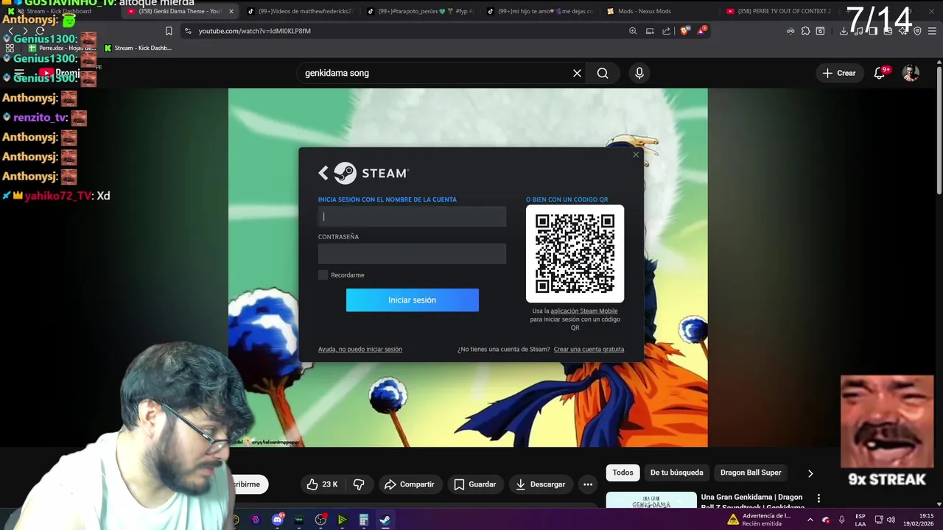Bookmark this page with bookmark icon
943x530 pixels.
tap(169, 31)
